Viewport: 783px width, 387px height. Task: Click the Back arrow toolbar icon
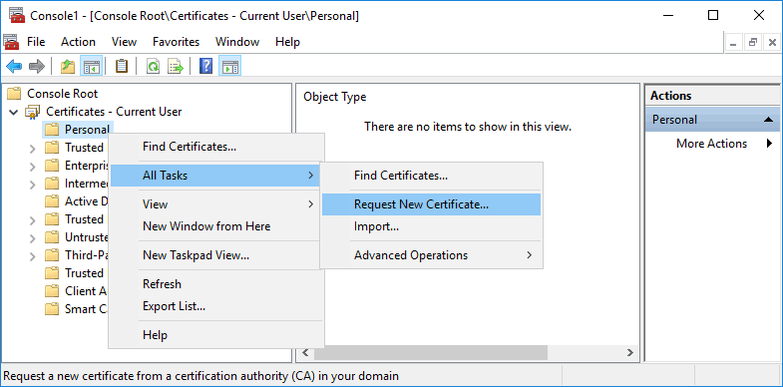pyautogui.click(x=14, y=66)
